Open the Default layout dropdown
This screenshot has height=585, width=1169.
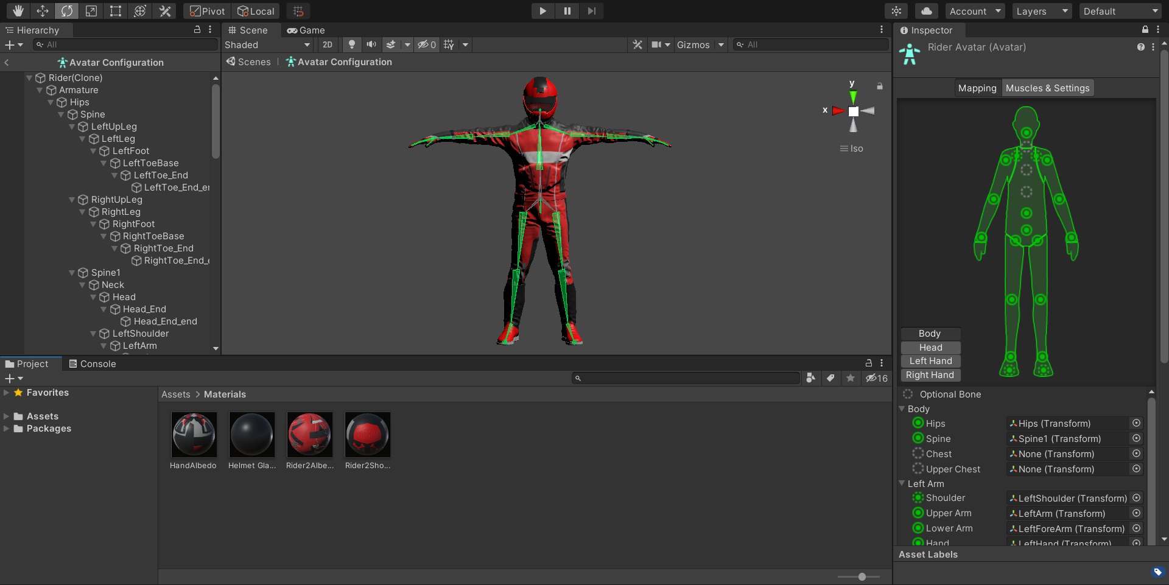tap(1120, 11)
